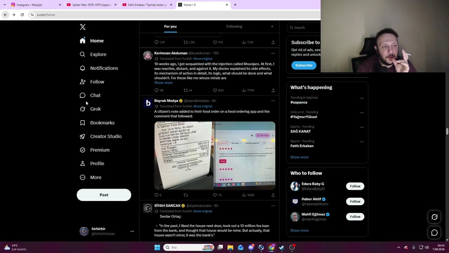Image resolution: width=449 pixels, height=253 pixels.
Task: Open a new browser tab
Action: [x=235, y=5]
